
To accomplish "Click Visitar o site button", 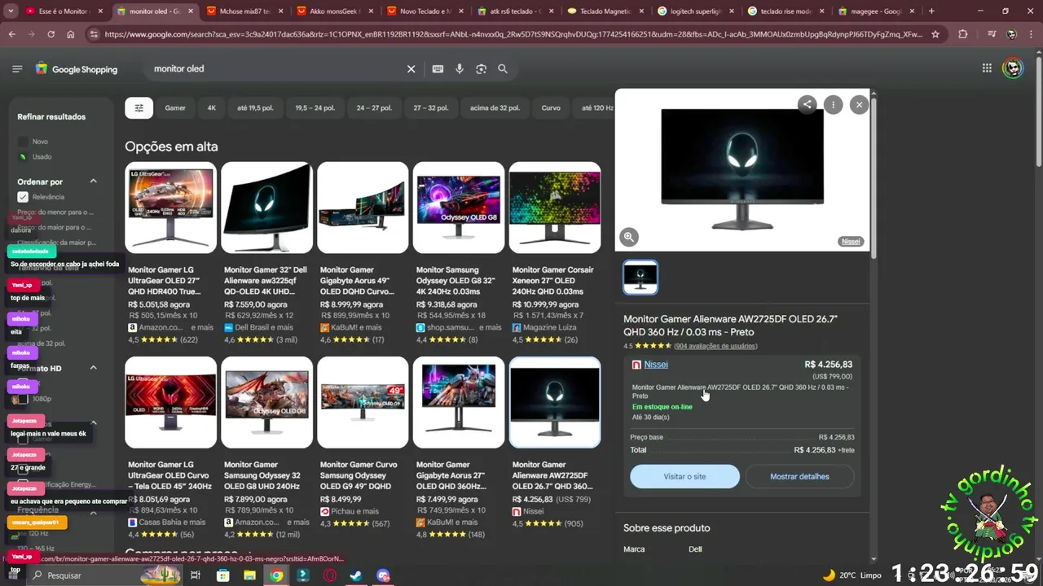I will pos(684,476).
